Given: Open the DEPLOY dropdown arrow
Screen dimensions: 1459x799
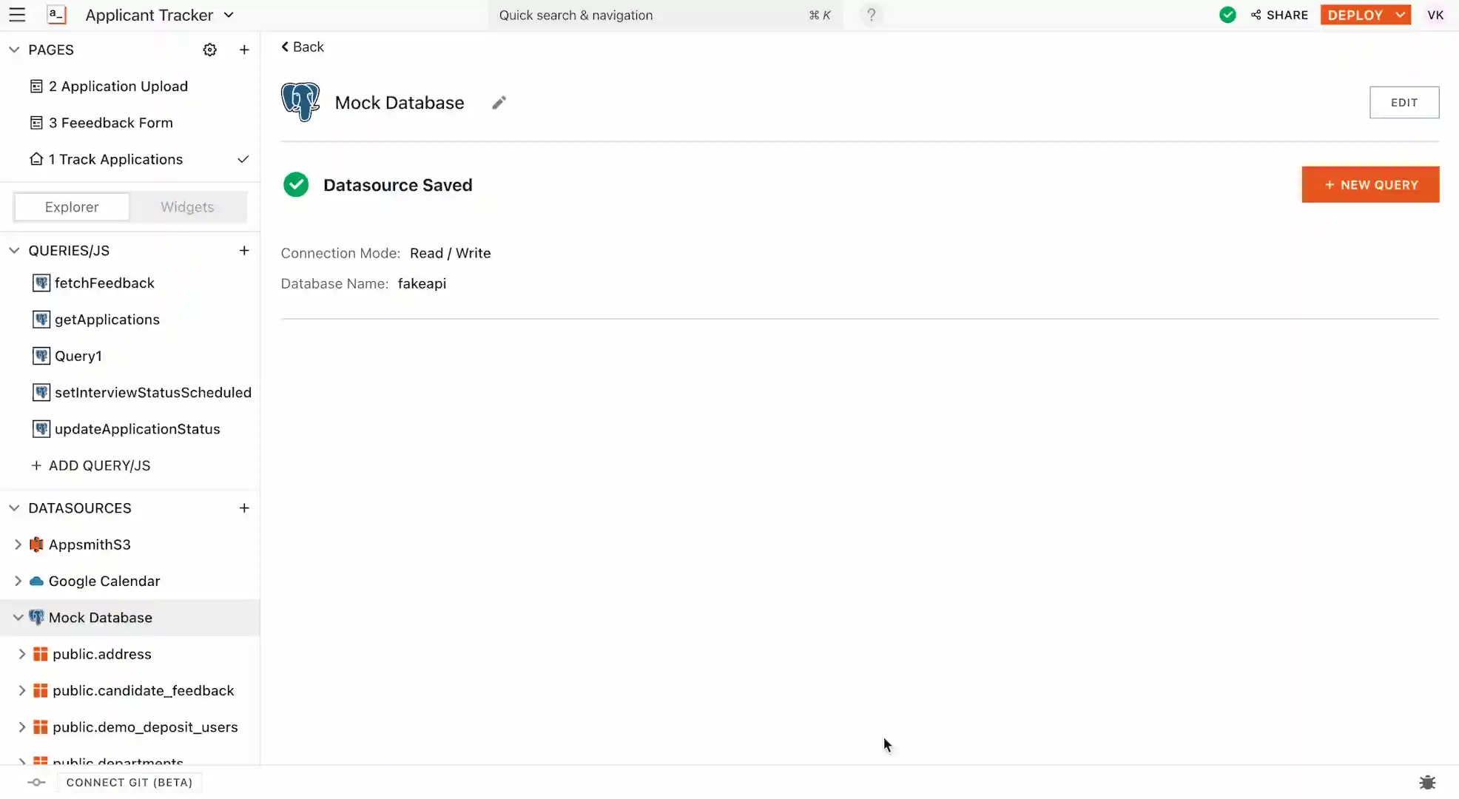Looking at the screenshot, I should tap(1401, 15).
